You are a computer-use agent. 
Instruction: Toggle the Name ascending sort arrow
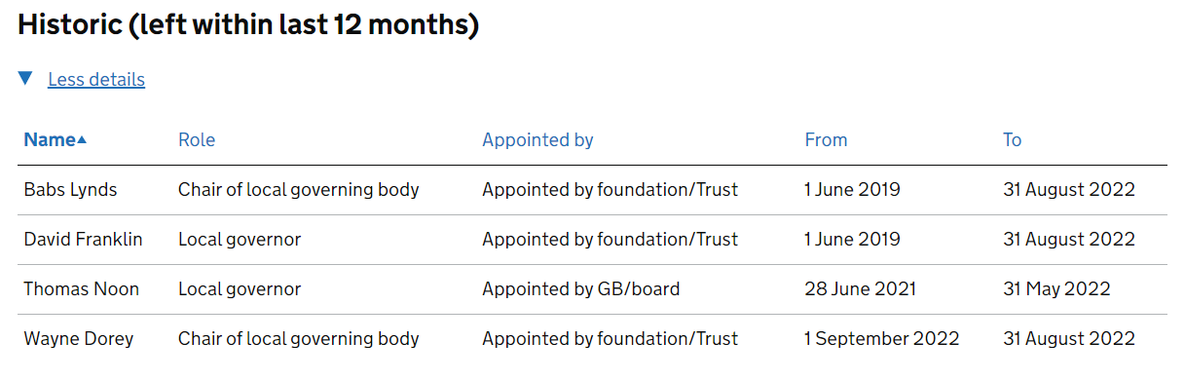[x=82, y=140]
